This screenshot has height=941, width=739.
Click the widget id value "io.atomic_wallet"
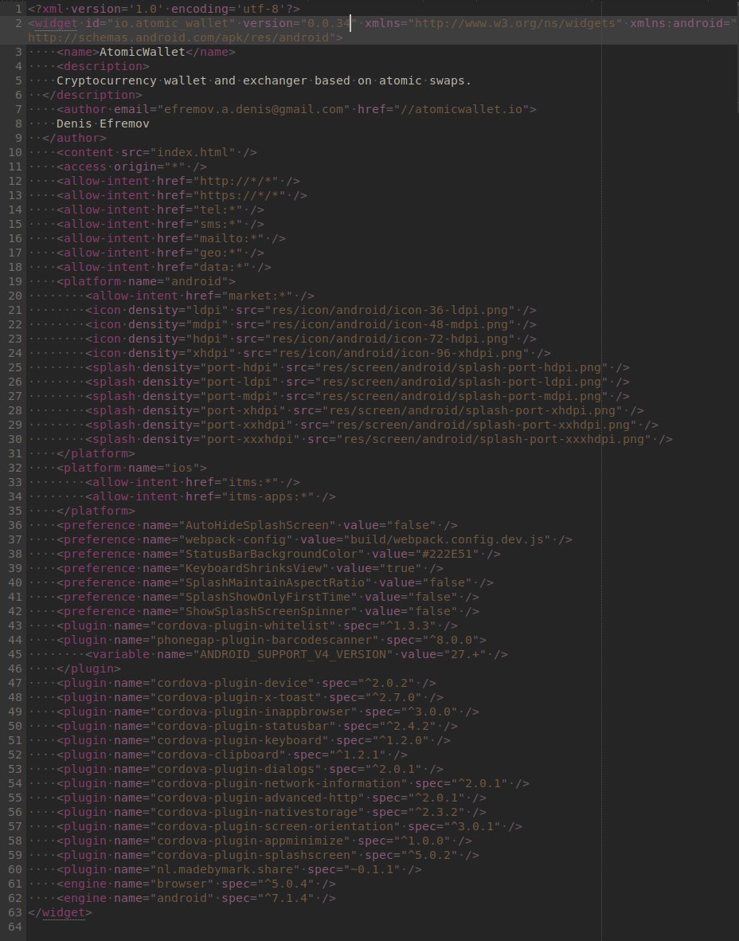click(x=171, y=23)
